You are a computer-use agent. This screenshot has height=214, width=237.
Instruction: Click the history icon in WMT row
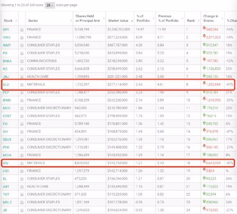(22, 46)
